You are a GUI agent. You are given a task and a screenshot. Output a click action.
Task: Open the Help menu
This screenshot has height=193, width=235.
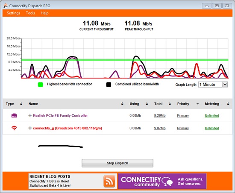coord(44,13)
